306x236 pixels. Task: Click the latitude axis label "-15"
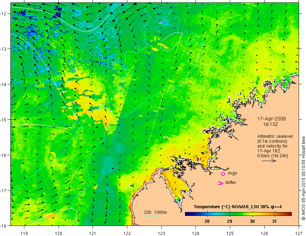click(4, 119)
